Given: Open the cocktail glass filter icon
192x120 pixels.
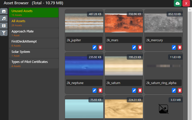Looking at the screenshot, I should (x=4, y=32).
